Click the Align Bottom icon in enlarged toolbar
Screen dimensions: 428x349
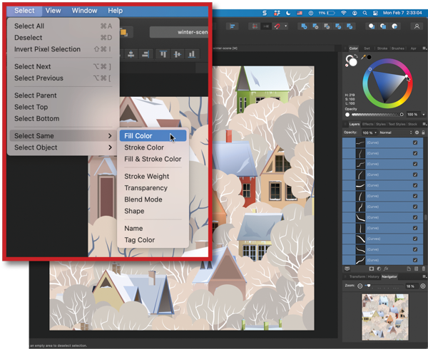pyautogui.click(x=192, y=54)
